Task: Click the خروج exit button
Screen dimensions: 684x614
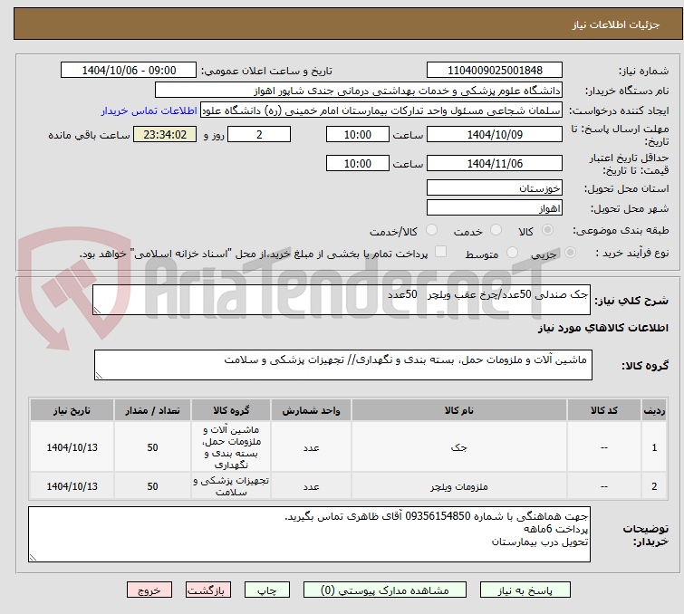Action: click(149, 590)
